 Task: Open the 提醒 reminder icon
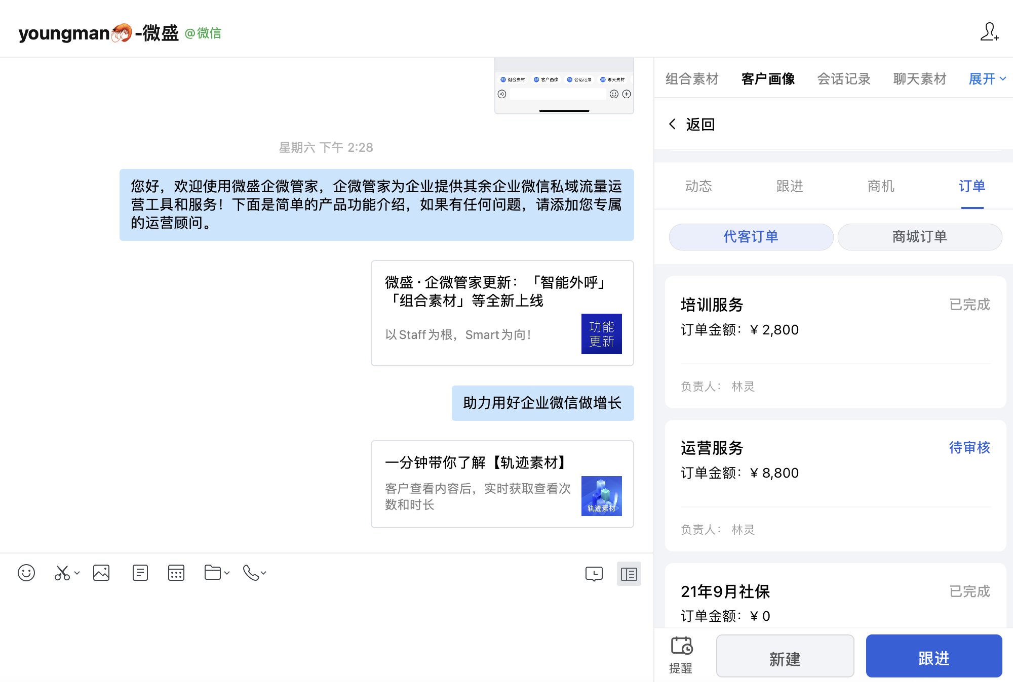tap(681, 655)
